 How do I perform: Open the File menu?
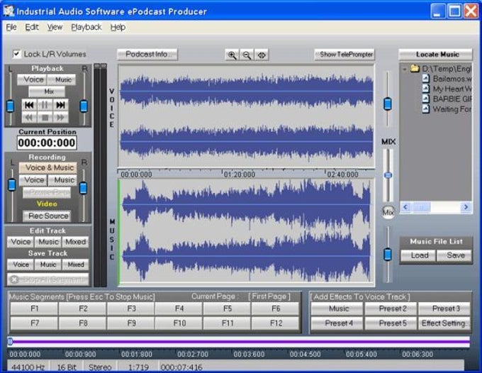(x=11, y=28)
